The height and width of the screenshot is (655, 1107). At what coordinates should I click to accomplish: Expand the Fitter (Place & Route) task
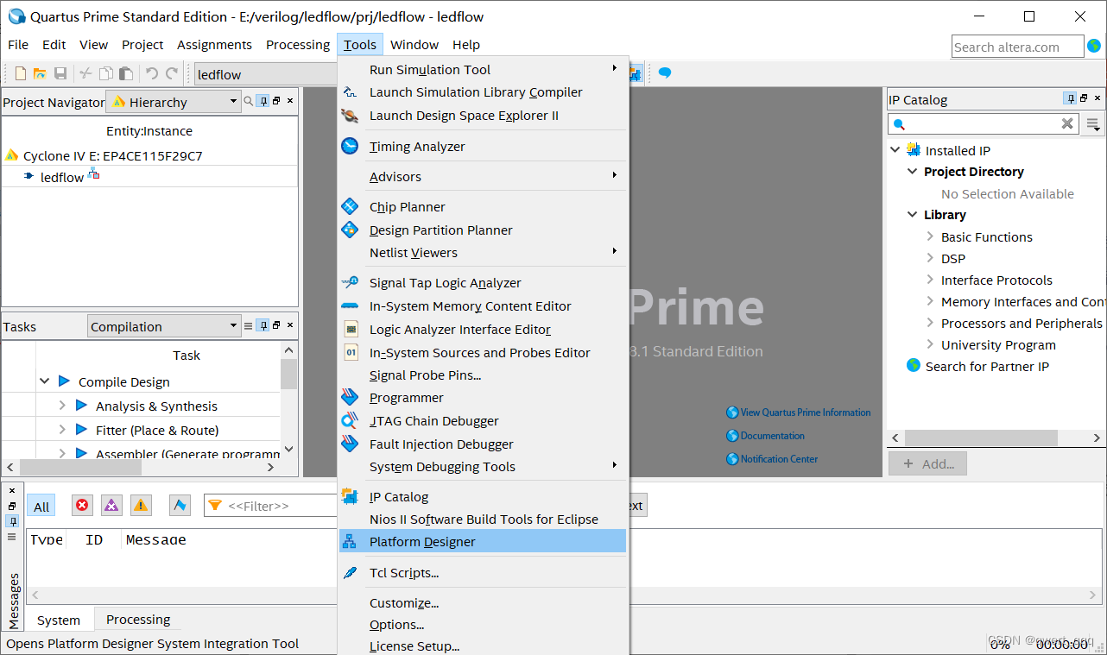[62, 430]
